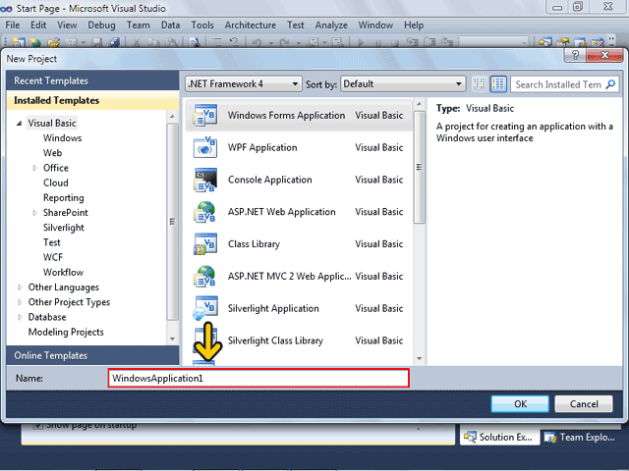Screen dimensions: 629x471
Task: Open the .NET Framework 4 dropdown
Action: tap(242, 84)
